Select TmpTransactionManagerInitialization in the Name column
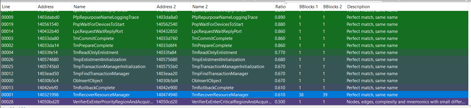471x108 pixels. click(109, 67)
